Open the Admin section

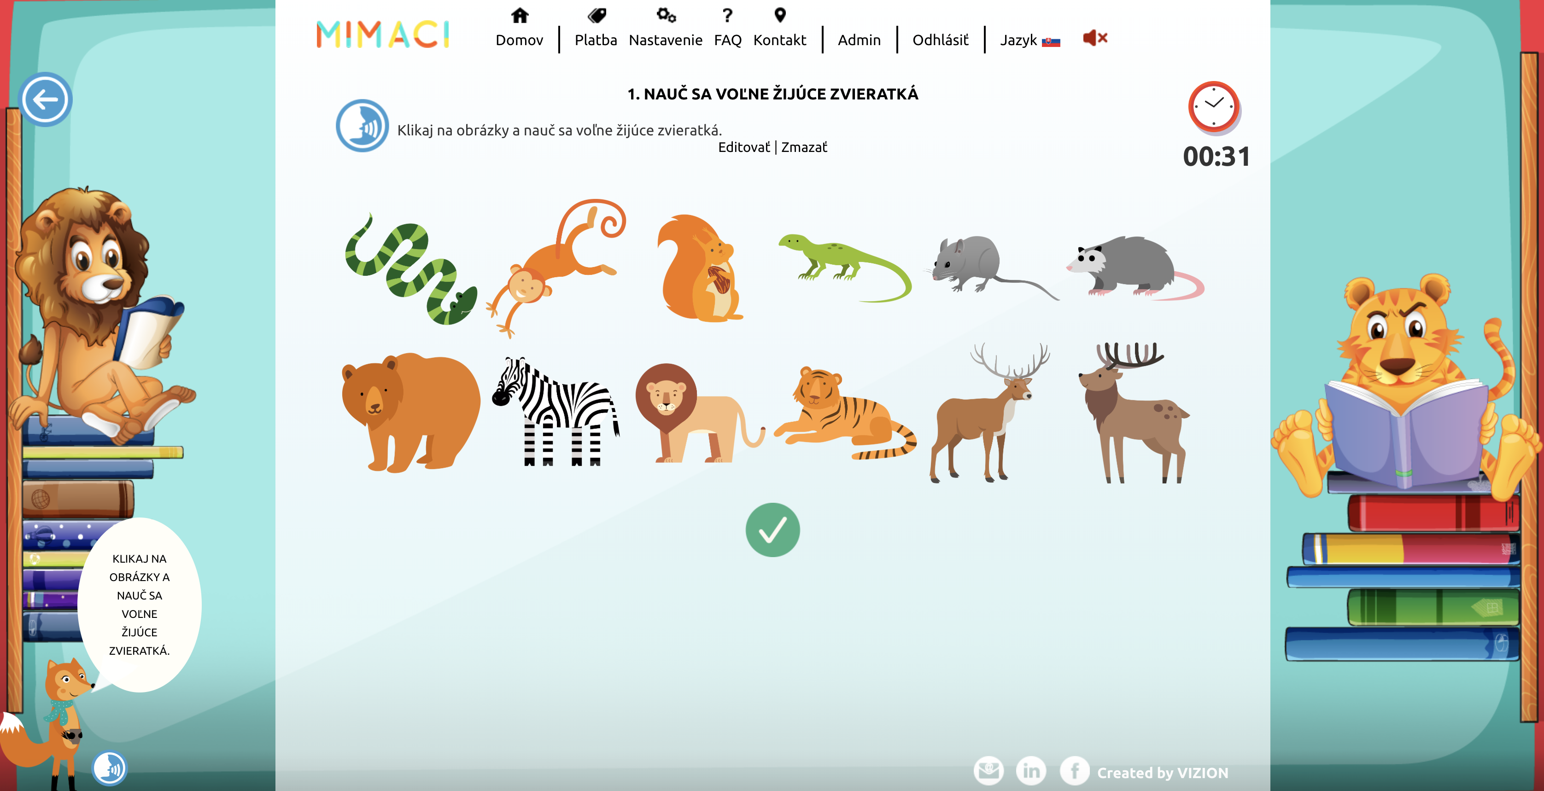pyautogui.click(x=859, y=40)
